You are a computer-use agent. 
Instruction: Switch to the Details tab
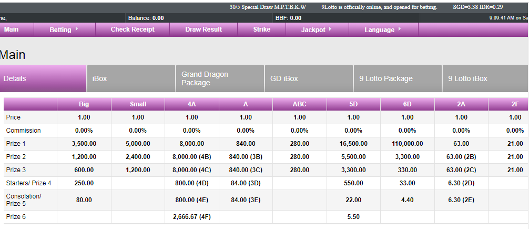pos(43,78)
